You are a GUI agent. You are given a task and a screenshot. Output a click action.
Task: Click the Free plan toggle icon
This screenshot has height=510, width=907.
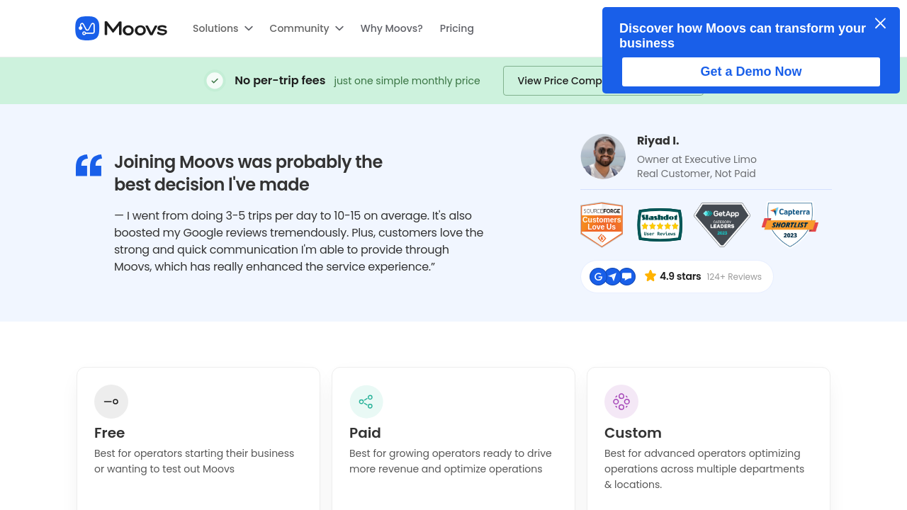tap(111, 402)
